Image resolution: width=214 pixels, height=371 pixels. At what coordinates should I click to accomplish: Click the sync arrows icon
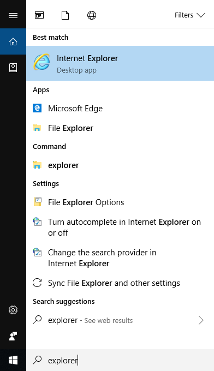point(37,283)
